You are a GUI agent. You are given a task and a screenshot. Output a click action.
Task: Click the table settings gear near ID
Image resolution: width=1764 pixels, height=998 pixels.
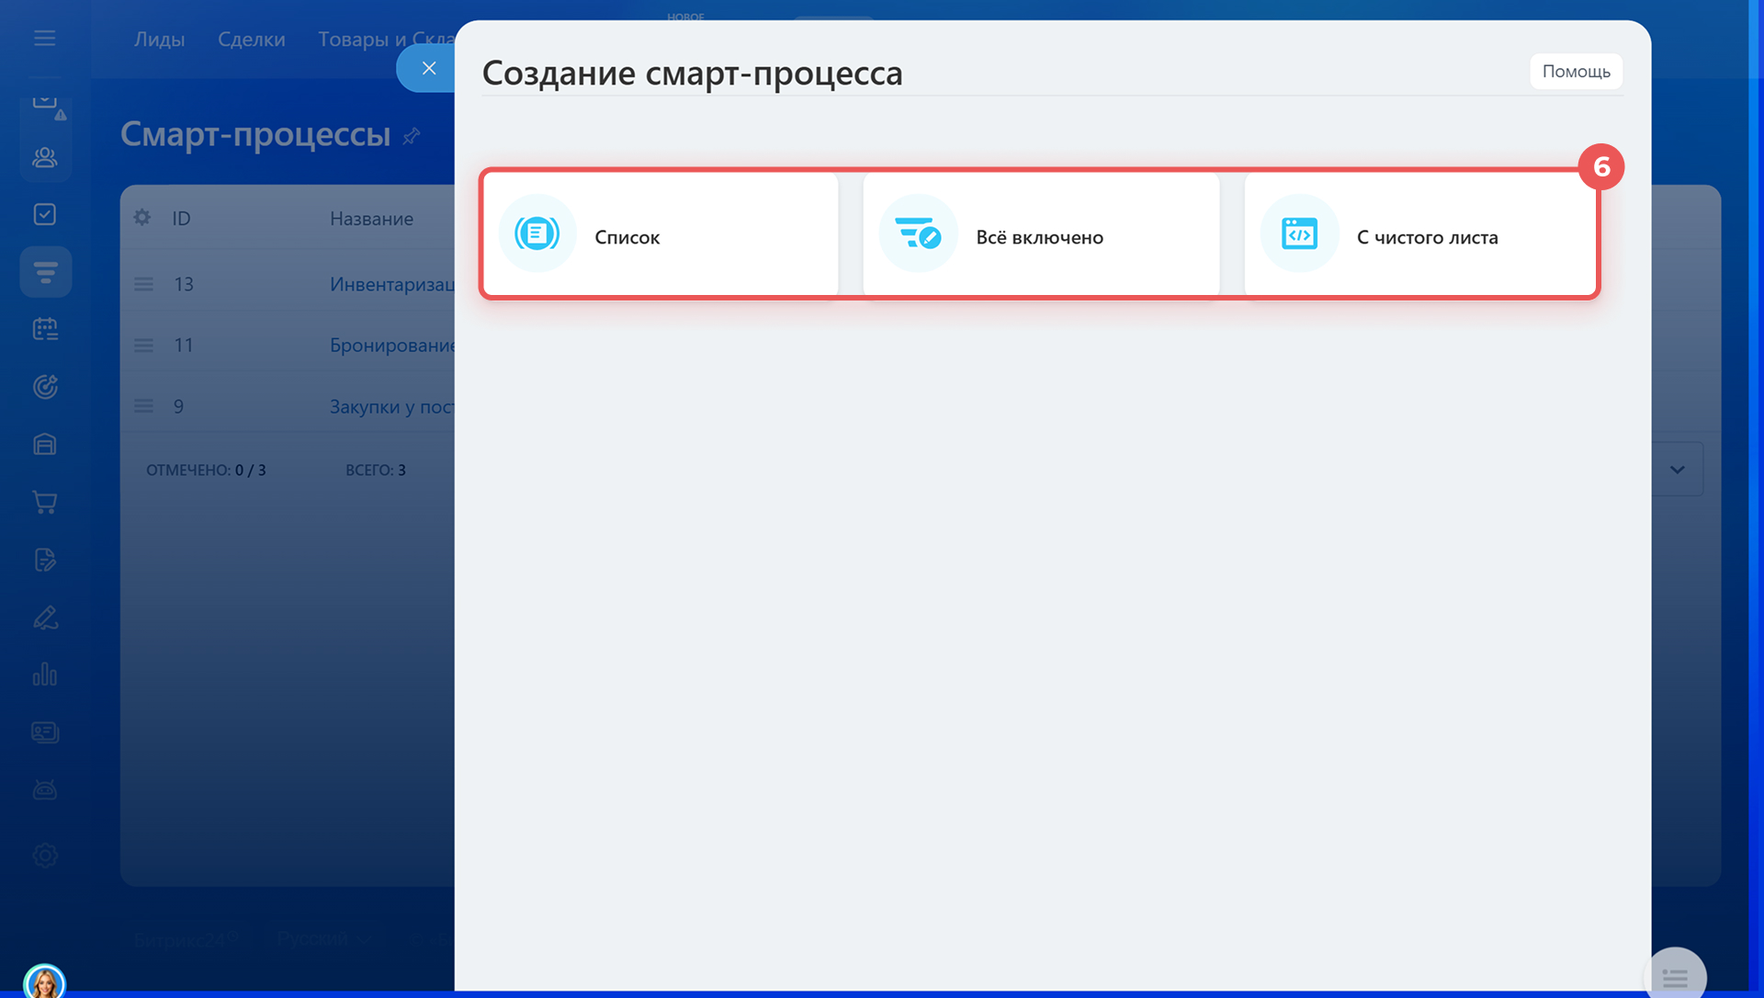pyautogui.click(x=141, y=218)
